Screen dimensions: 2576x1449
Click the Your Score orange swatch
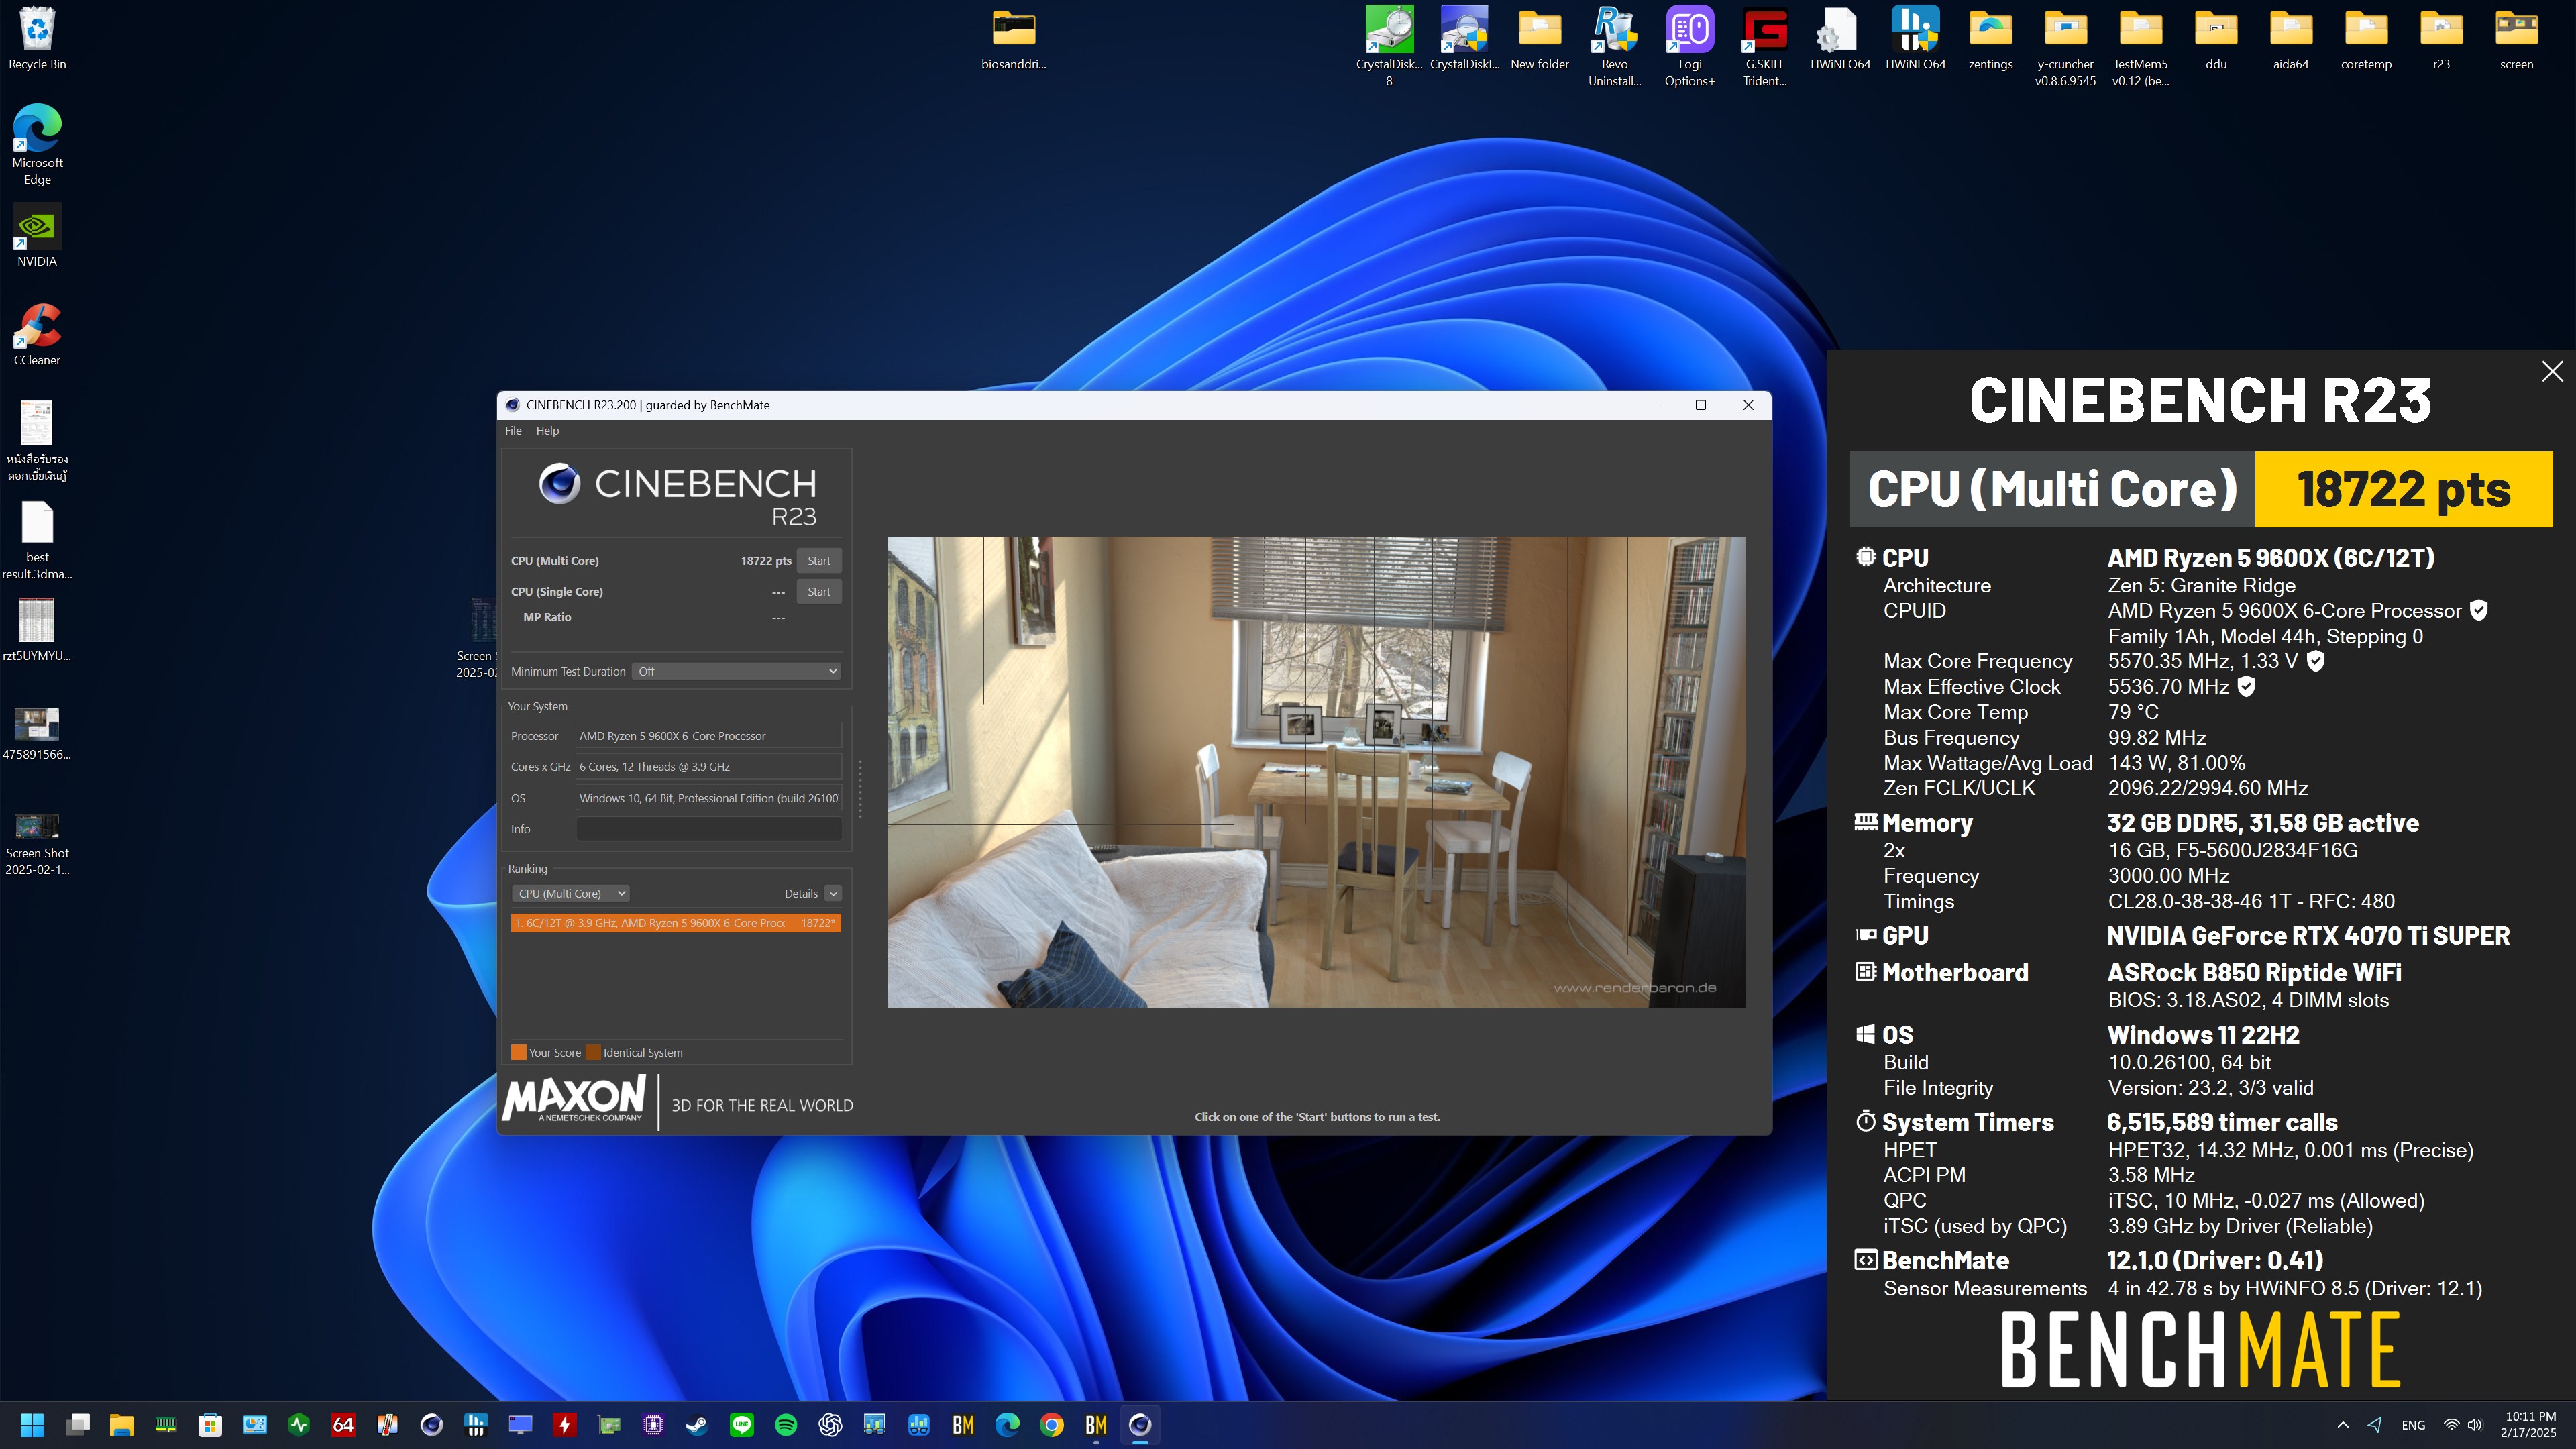pyautogui.click(x=518, y=1052)
